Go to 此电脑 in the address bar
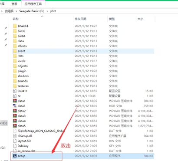Viewport: 178px width, 161px height. (9, 11)
